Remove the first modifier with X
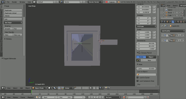 point(183,35)
